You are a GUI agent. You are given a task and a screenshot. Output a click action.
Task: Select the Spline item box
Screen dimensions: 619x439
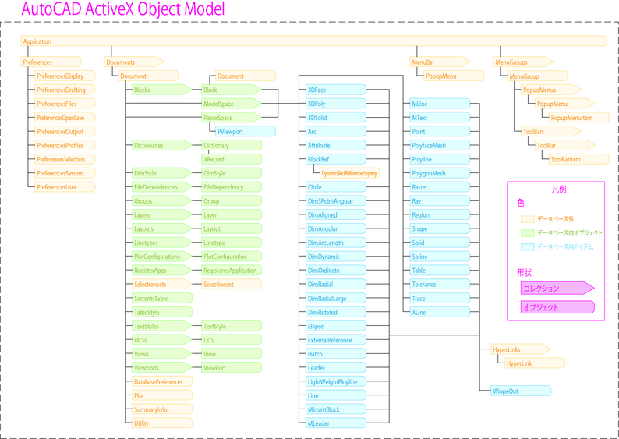point(440,257)
